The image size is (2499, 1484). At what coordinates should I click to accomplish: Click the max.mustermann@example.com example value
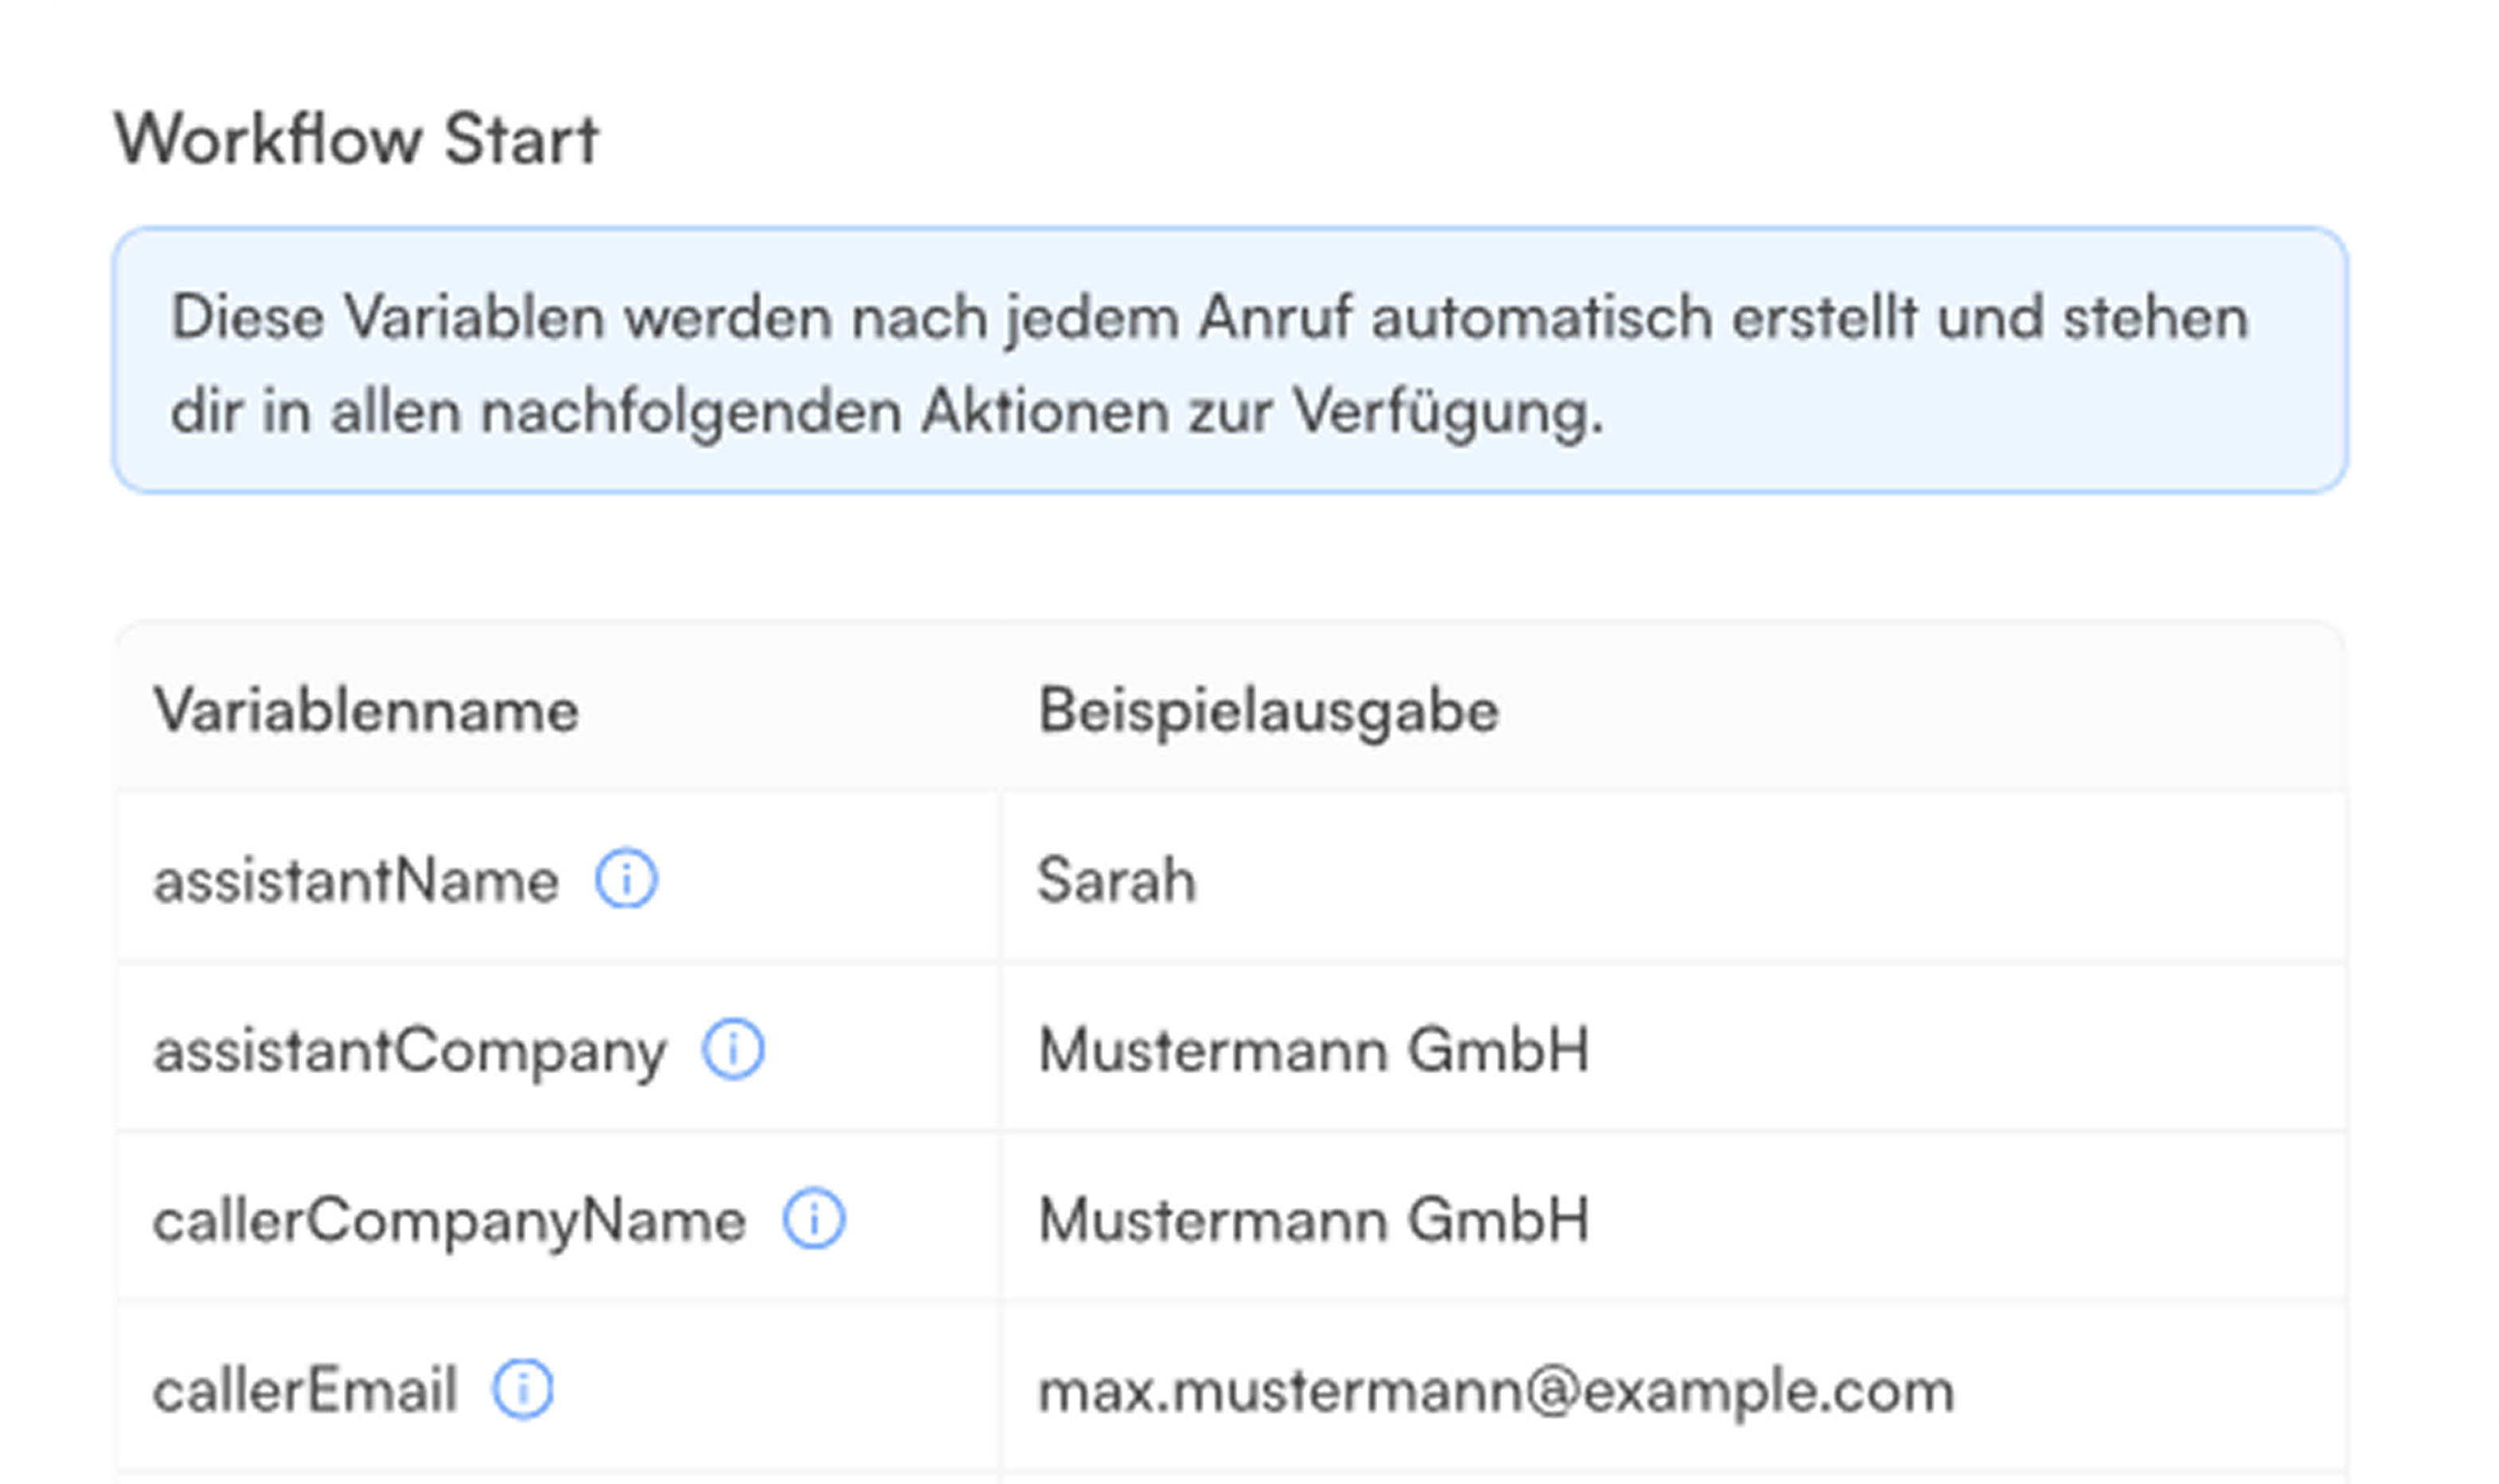coord(1497,1392)
